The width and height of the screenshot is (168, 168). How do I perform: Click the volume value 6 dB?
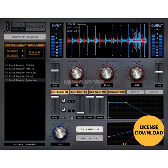tap(55, 118)
